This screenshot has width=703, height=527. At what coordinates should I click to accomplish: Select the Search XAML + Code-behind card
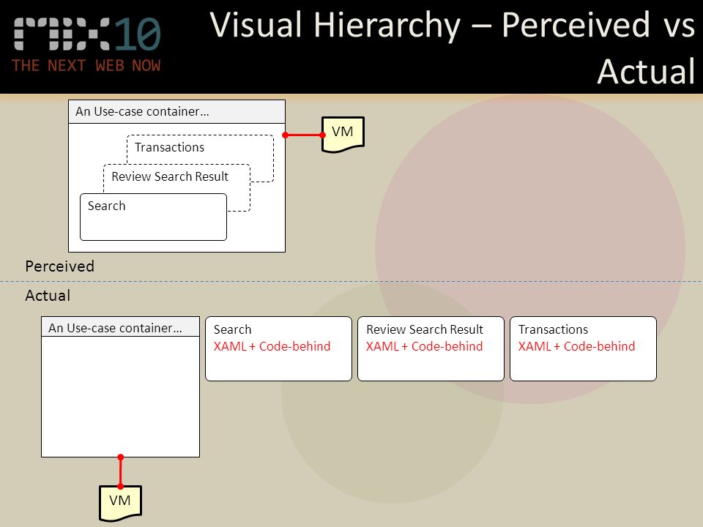coord(278,348)
